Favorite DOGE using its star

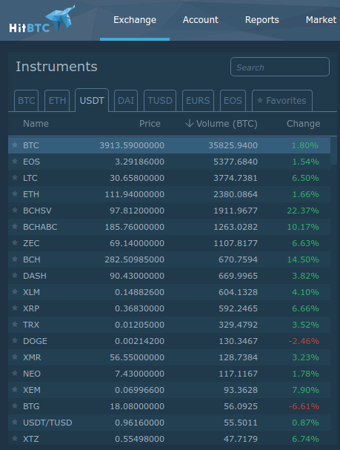tap(15, 341)
